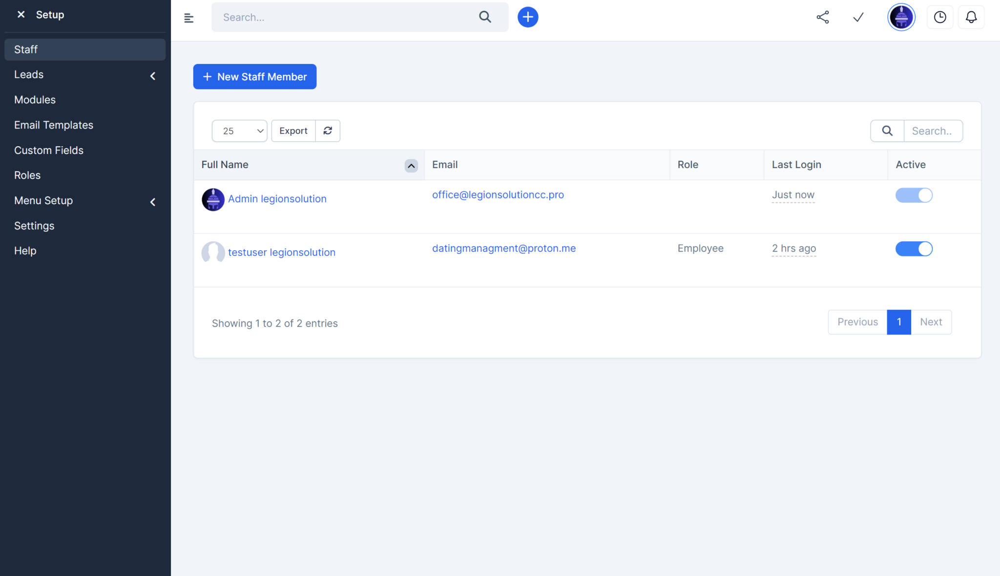Refresh the staff table

coord(328,130)
